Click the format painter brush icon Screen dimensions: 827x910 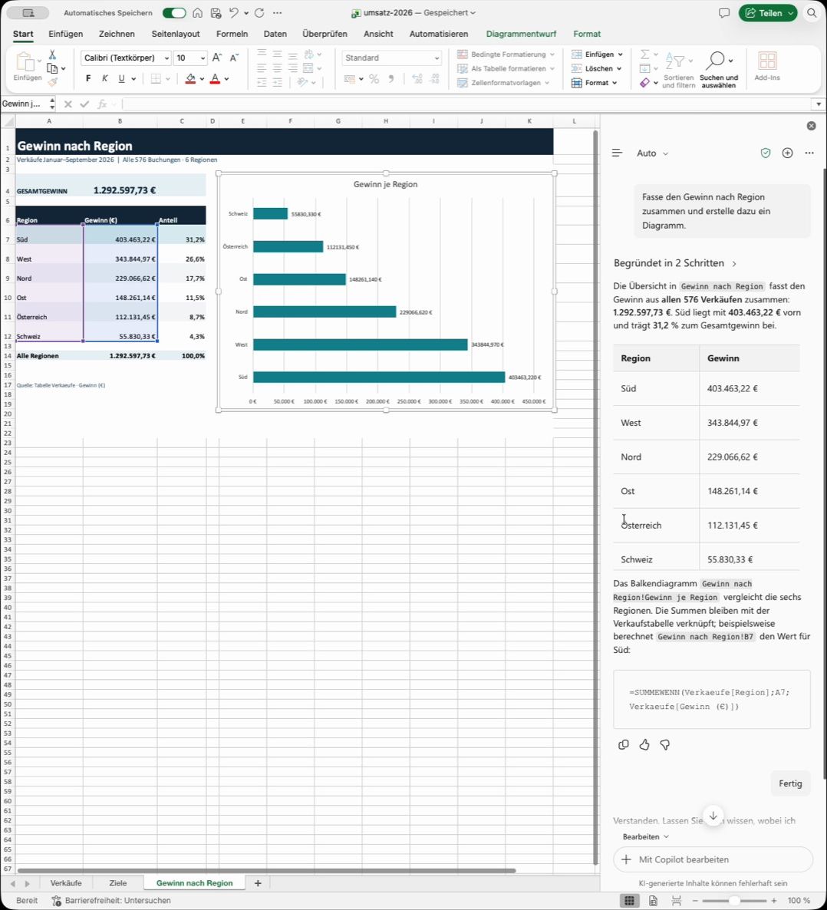[x=52, y=82]
